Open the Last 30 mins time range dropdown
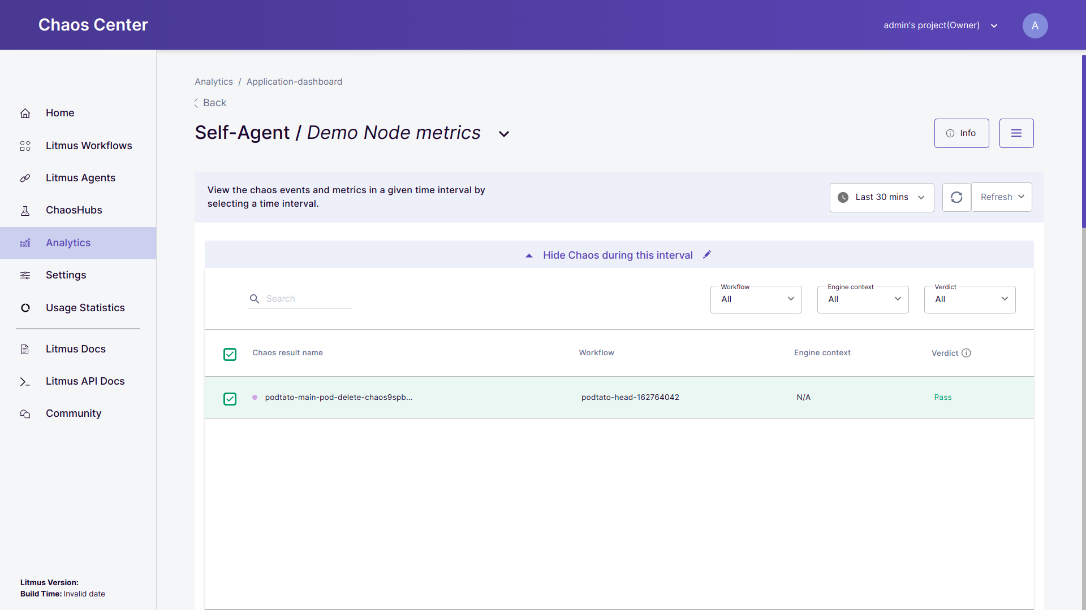The image size is (1086, 610). [881, 197]
